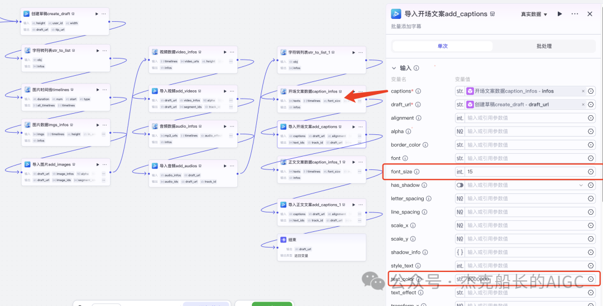Click the font_size input field
The image size is (603, 306).
(526, 172)
